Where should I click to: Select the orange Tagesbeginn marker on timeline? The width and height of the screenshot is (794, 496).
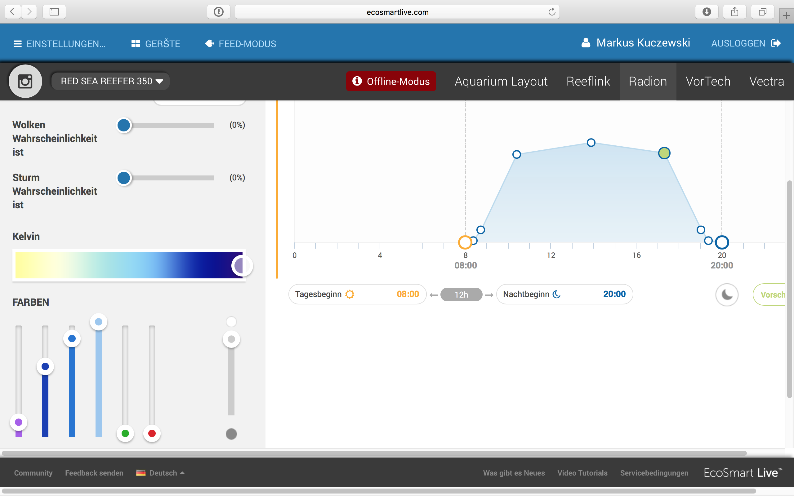(465, 242)
